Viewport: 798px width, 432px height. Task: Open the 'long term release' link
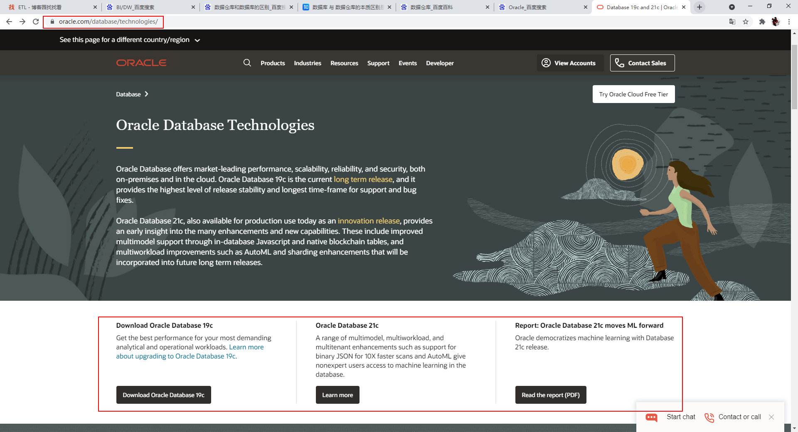[x=363, y=179]
